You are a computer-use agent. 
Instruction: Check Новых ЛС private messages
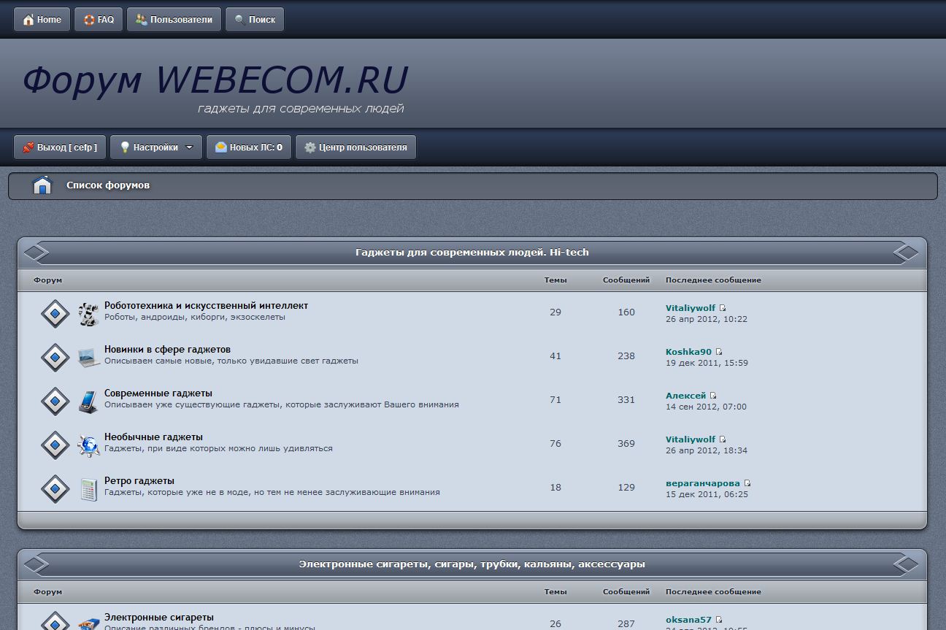(249, 147)
